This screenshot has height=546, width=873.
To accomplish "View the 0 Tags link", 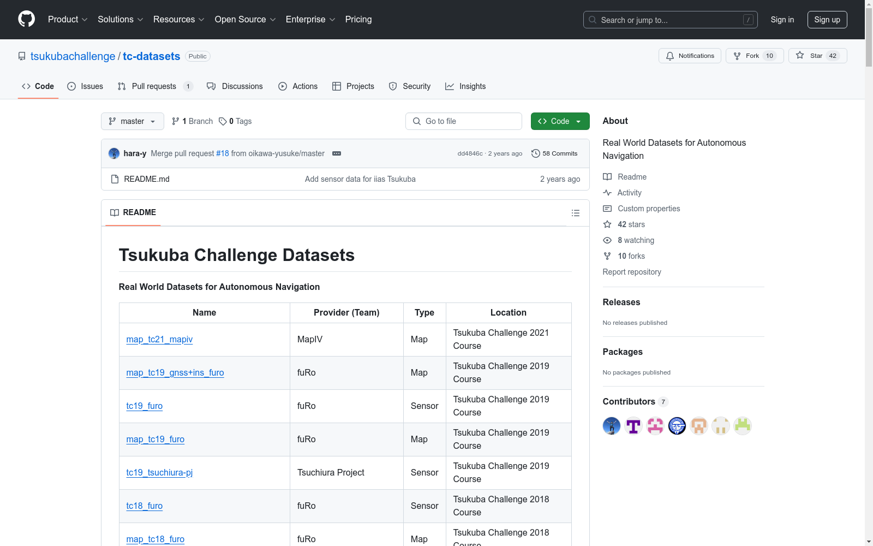I will pos(235,121).
